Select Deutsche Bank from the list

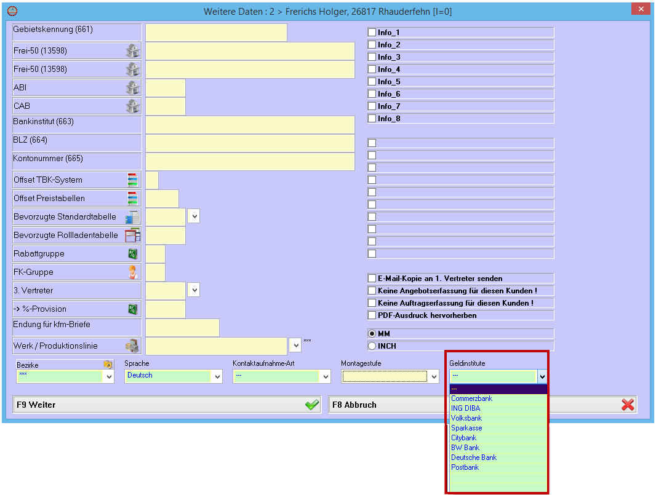498,457
